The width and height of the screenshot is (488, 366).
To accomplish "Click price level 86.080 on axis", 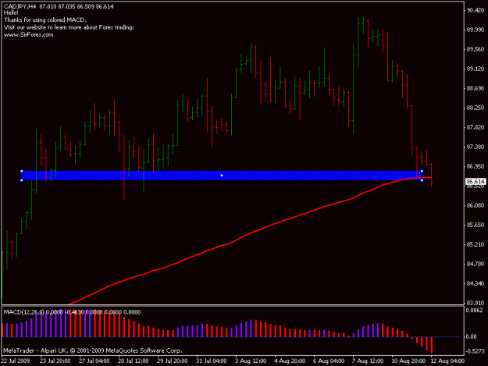I will [x=476, y=205].
